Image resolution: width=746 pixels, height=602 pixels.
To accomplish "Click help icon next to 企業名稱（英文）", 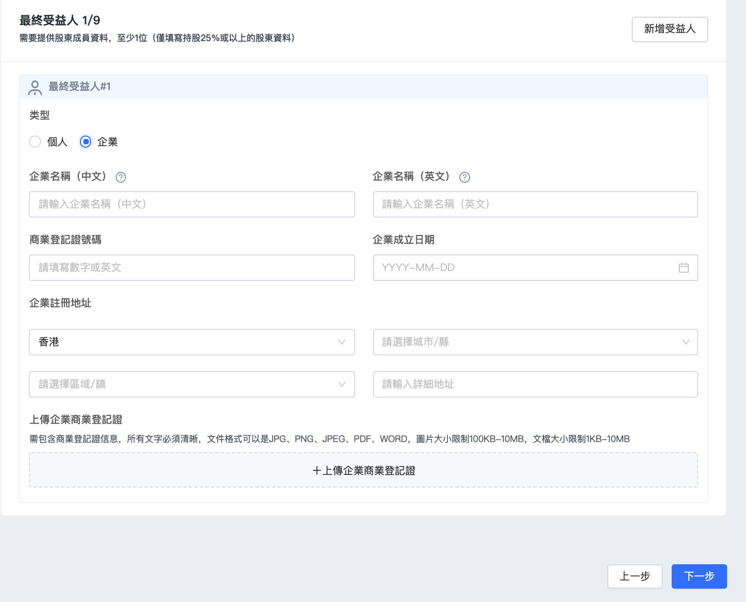I will 465,177.
